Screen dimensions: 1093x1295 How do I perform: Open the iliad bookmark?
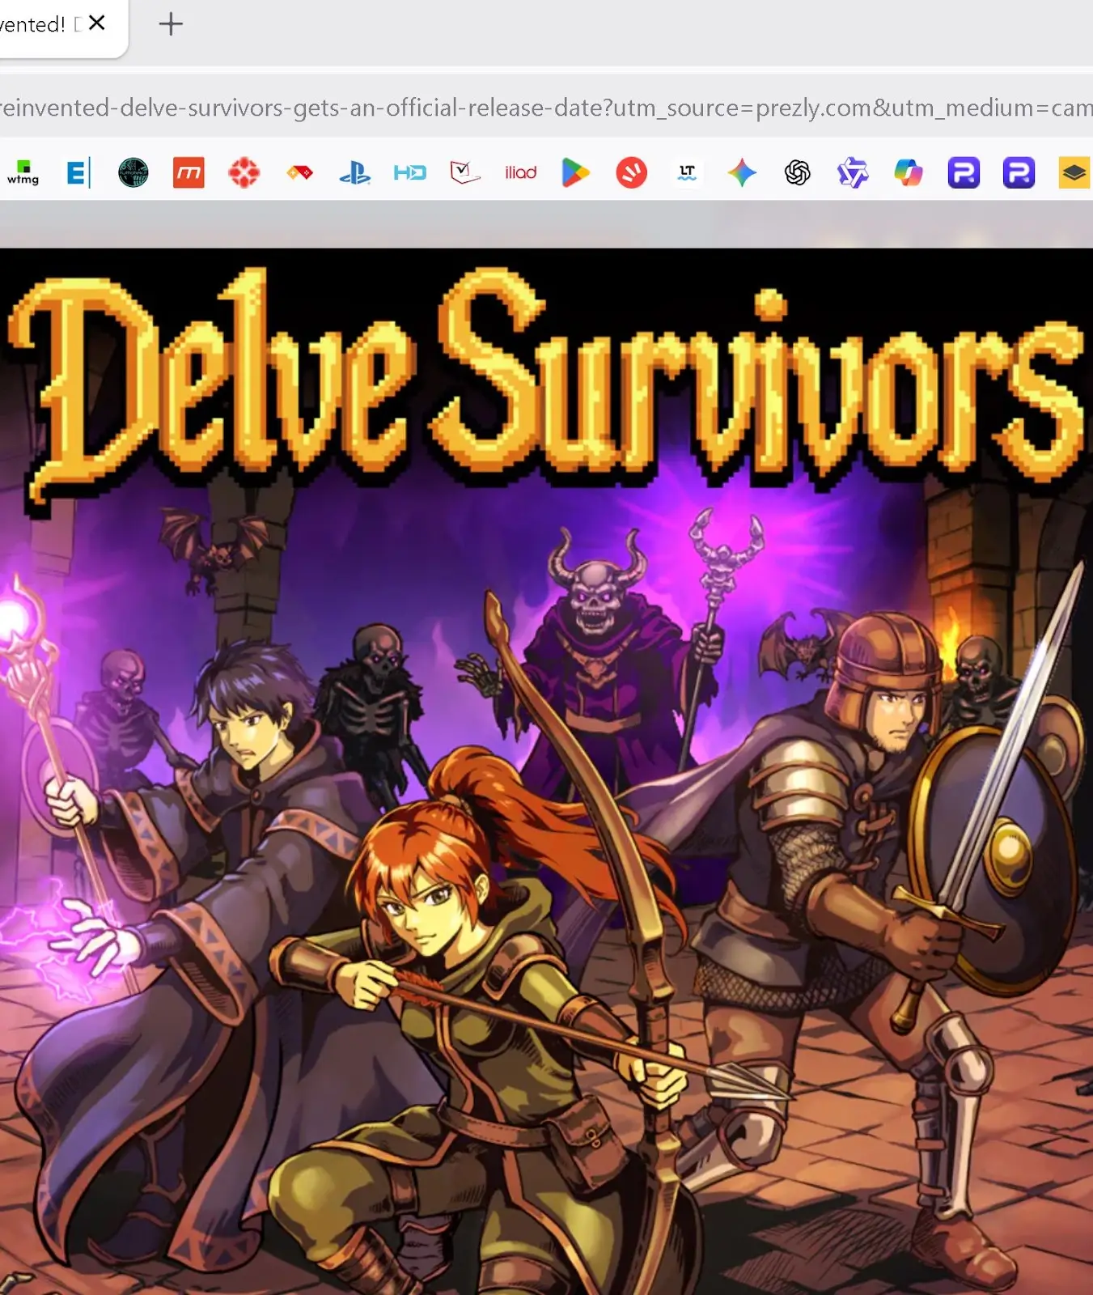tap(520, 172)
